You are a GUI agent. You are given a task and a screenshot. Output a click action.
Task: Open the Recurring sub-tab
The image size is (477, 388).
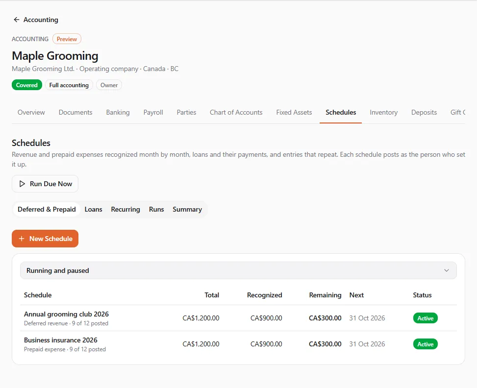click(x=126, y=210)
